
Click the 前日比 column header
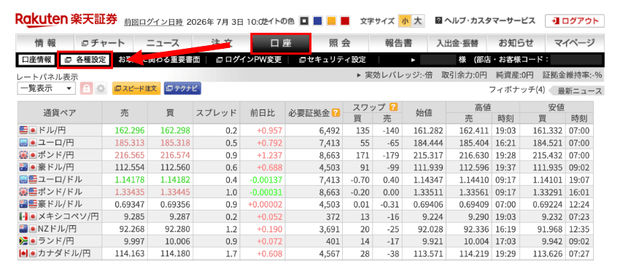click(x=262, y=113)
